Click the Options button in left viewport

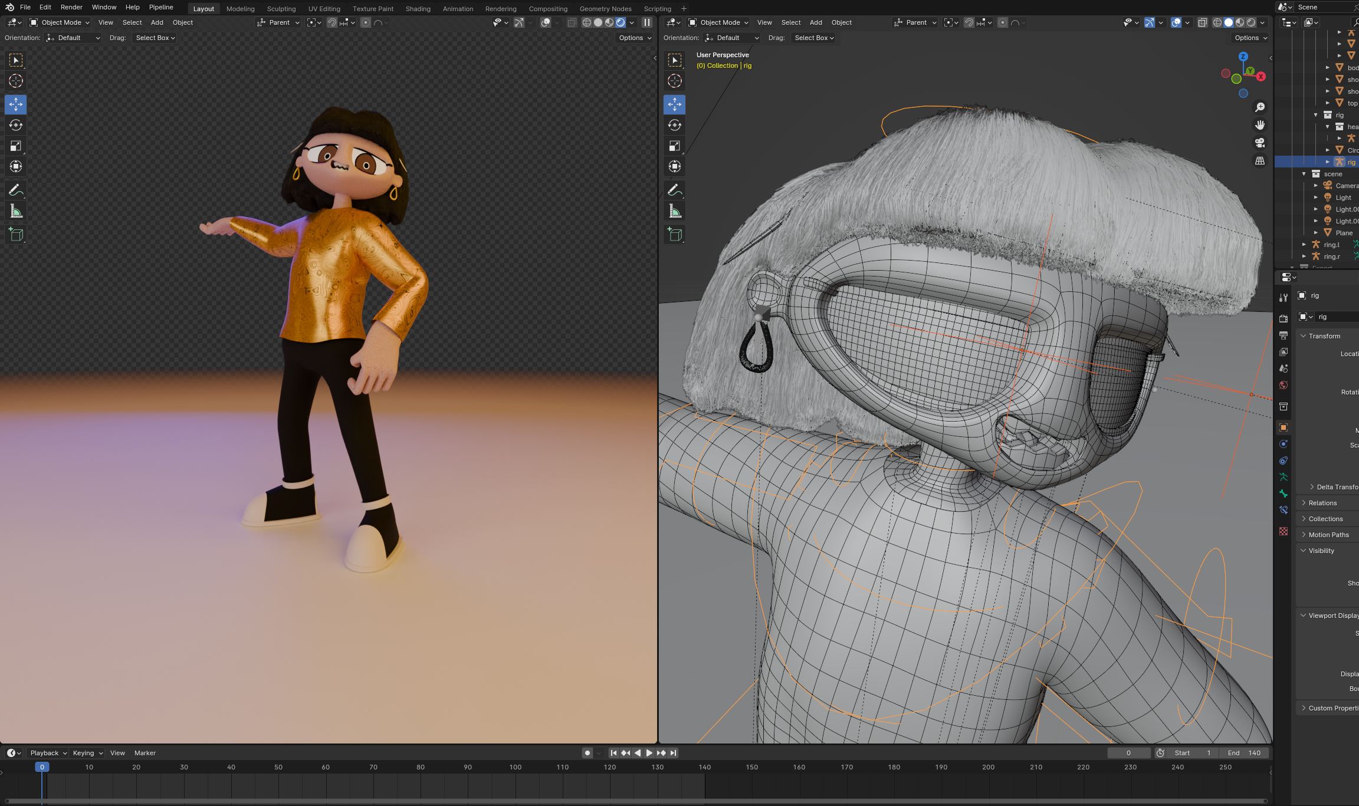coord(635,38)
